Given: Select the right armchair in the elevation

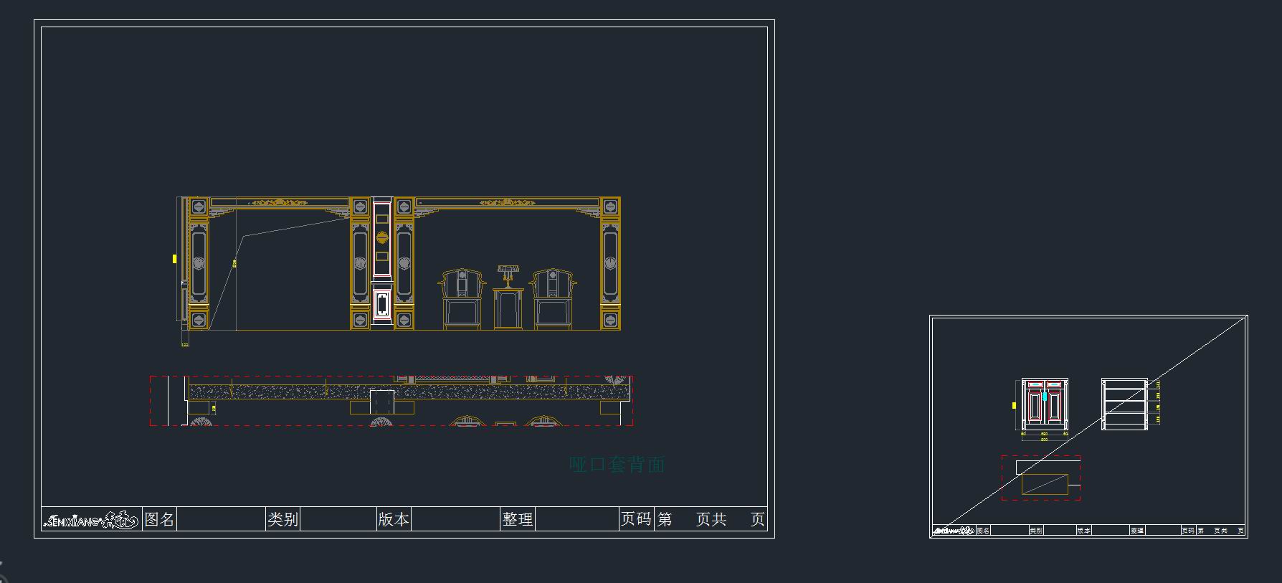Looking at the screenshot, I should (x=552, y=300).
